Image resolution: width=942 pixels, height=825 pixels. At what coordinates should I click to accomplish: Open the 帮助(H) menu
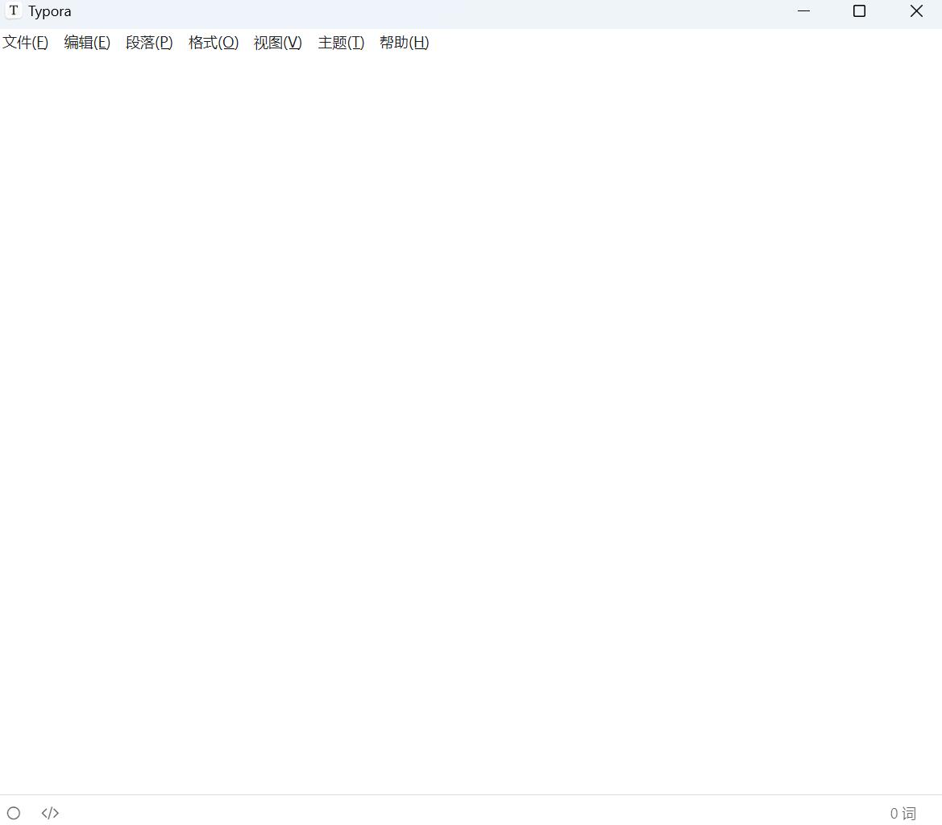tap(404, 43)
